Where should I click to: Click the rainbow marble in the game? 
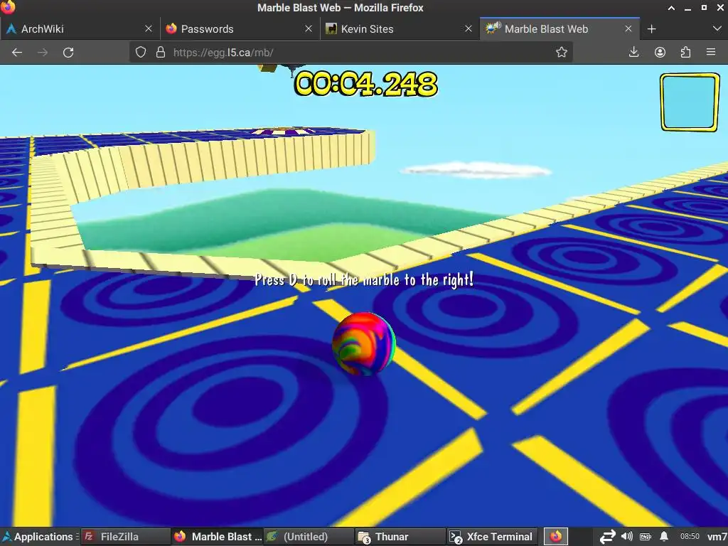364,343
